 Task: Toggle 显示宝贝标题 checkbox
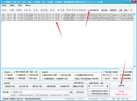(x=60, y=75)
